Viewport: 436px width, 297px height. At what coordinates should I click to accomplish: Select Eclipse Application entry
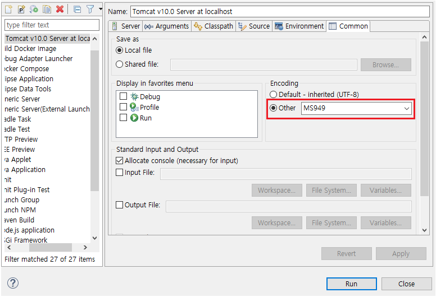[x=29, y=79]
